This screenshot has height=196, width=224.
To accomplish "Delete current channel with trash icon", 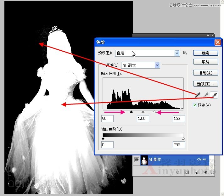I will click(205, 172).
